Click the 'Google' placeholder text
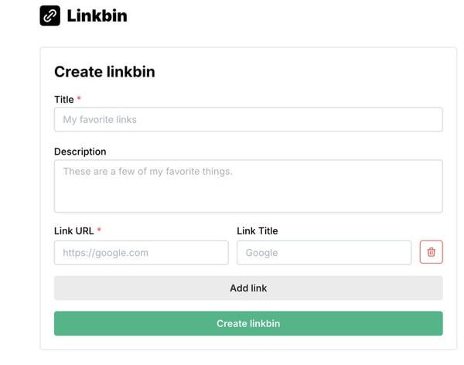The image size is (464, 365). click(261, 253)
